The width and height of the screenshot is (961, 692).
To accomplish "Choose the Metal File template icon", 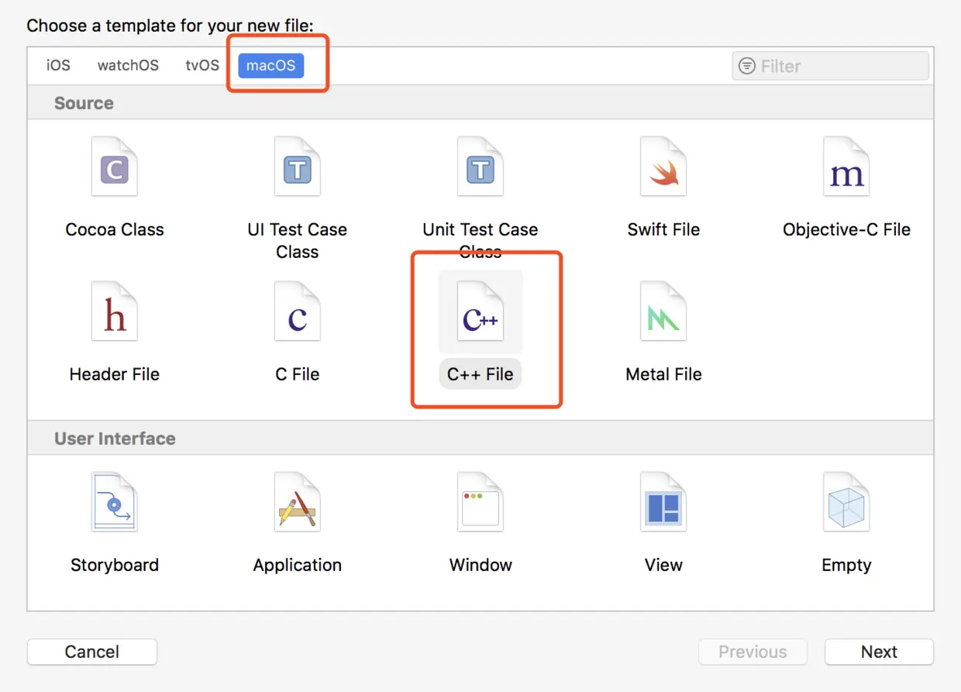I will [663, 312].
